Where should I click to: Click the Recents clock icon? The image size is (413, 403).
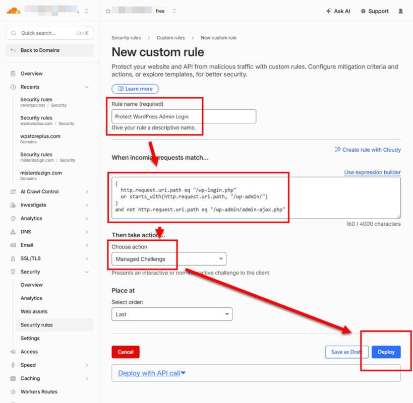tap(13, 87)
